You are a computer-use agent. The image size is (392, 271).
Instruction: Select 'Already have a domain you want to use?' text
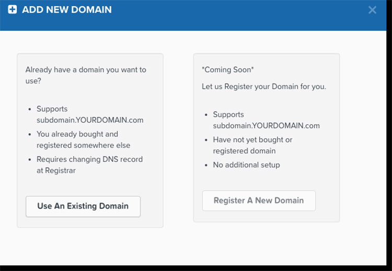coord(86,75)
